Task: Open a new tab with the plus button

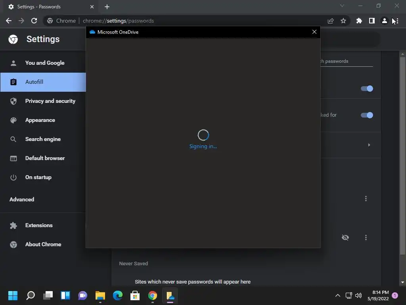Action: [x=107, y=7]
